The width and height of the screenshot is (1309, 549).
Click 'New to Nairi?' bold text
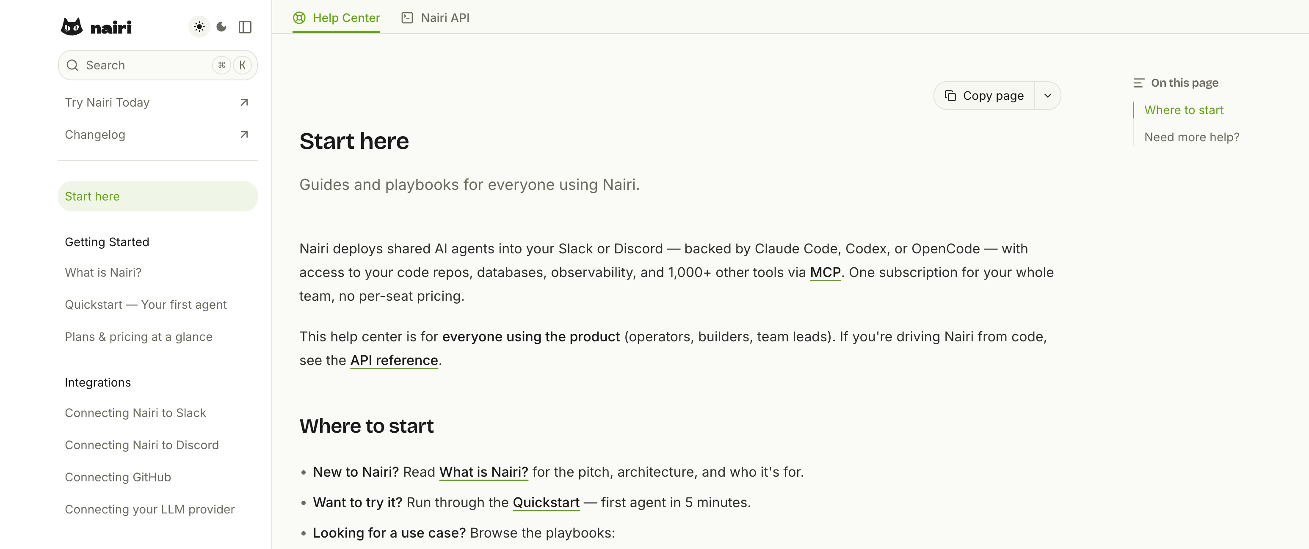coord(356,472)
